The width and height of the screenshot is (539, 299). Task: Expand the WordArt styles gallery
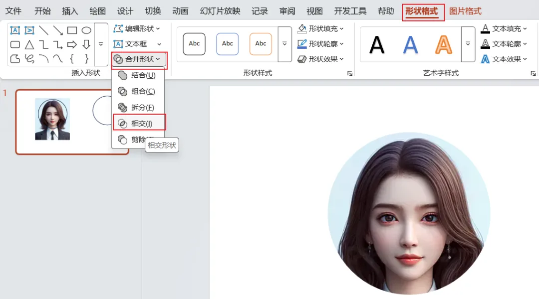point(468,44)
